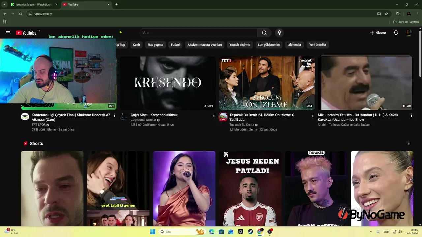The height and width of the screenshot is (237, 422).
Task: Open options menu for Taşacak Bu Deniz video
Action: pyautogui.click(x=313, y=115)
